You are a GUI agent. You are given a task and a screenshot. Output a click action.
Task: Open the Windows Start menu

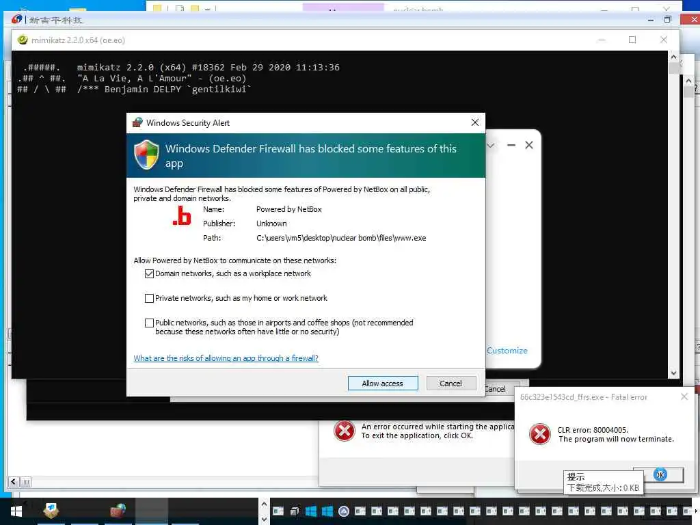coord(16,511)
